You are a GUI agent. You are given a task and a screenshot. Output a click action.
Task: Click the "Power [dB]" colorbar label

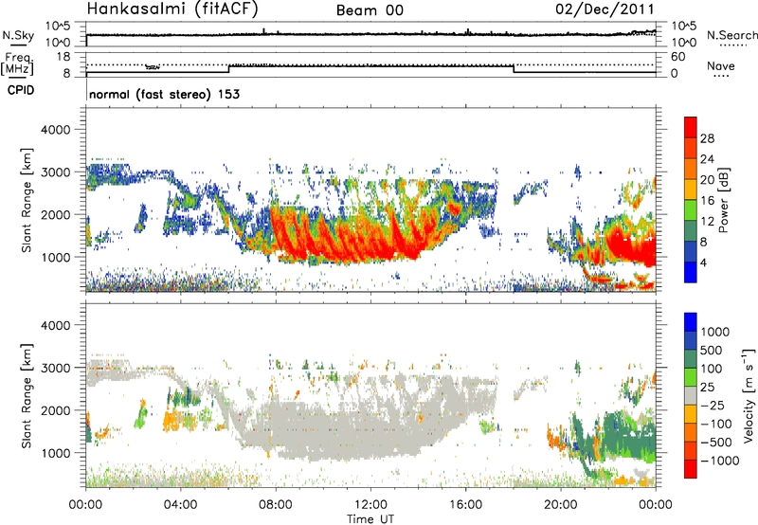[x=723, y=200]
